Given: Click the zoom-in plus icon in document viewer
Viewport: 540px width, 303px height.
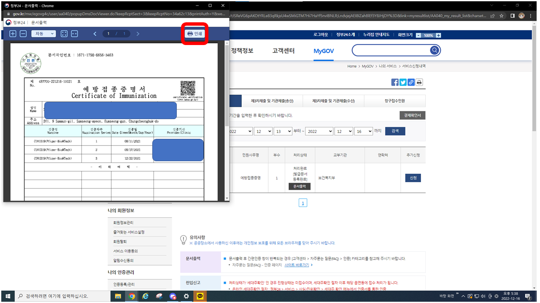Looking at the screenshot, I should [13, 34].
